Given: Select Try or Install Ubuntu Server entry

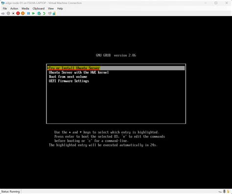Looking at the screenshot, I should coord(116,68).
